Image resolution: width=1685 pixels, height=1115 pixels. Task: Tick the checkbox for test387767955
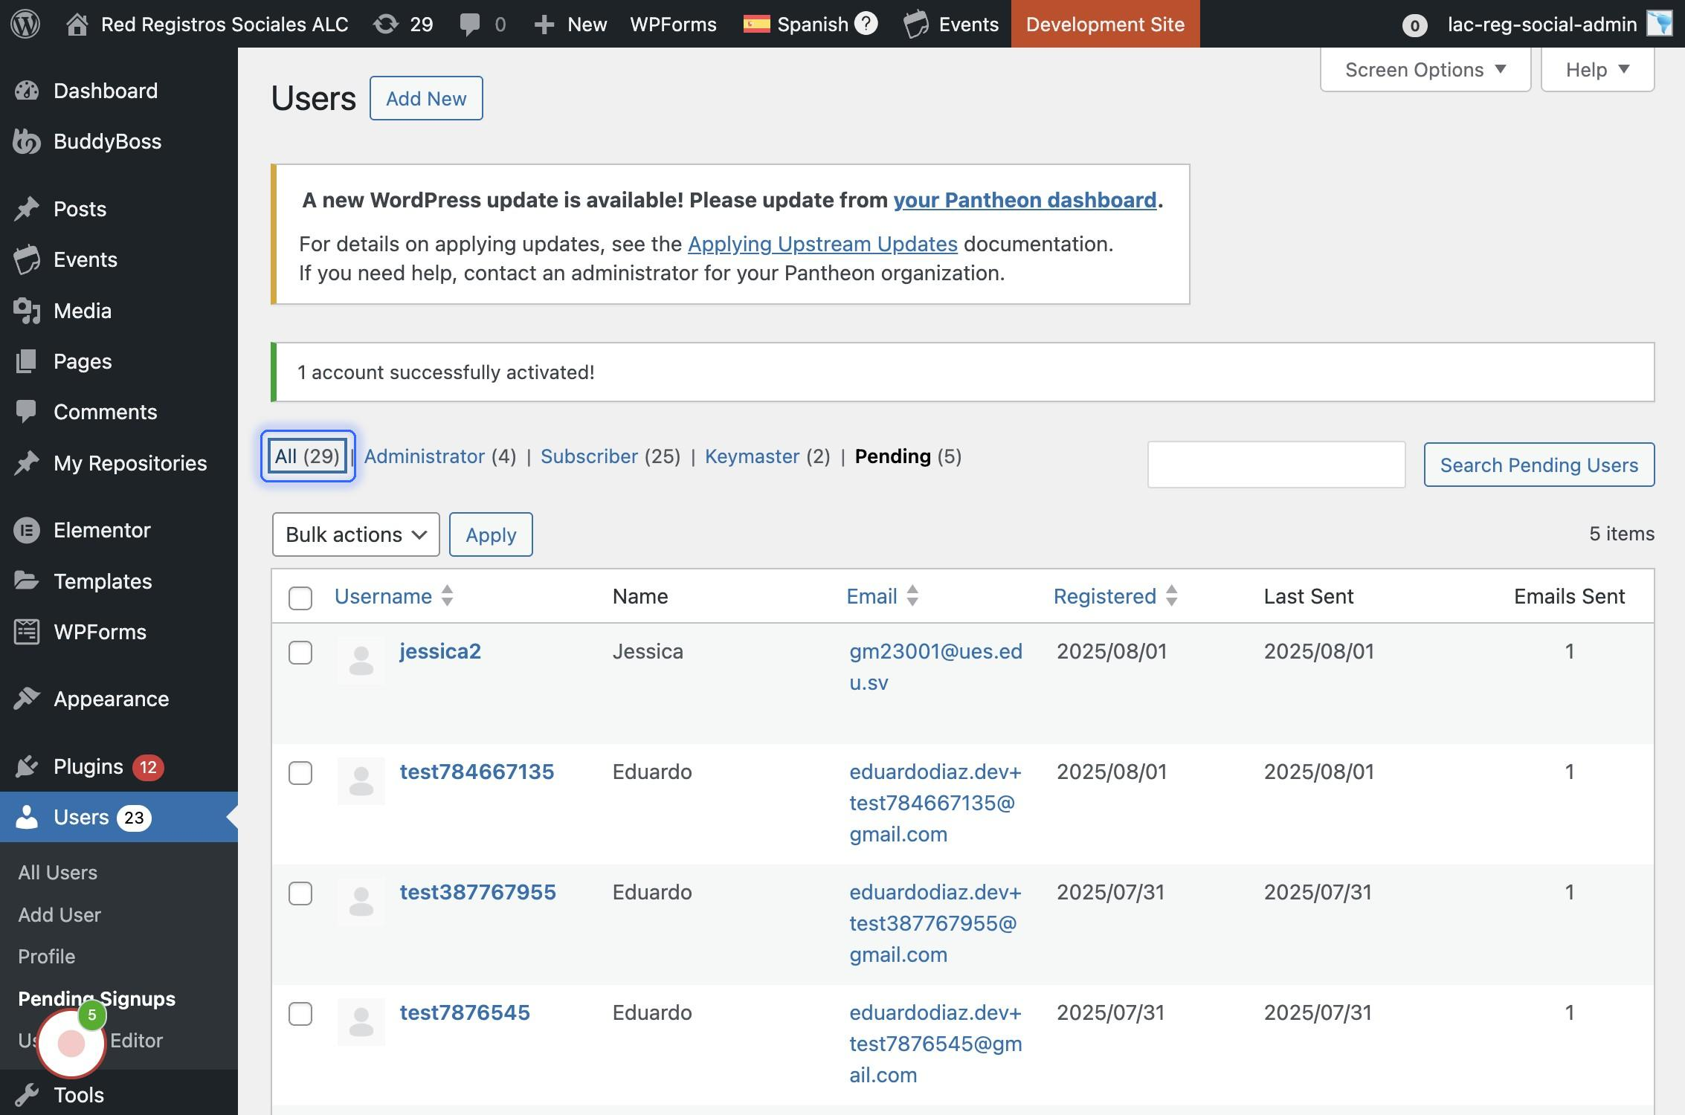pyautogui.click(x=300, y=893)
